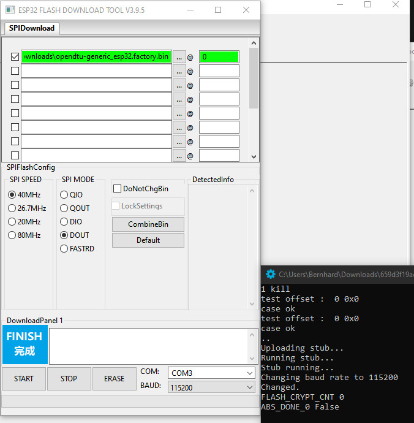Open the COM port dropdown

click(x=211, y=373)
